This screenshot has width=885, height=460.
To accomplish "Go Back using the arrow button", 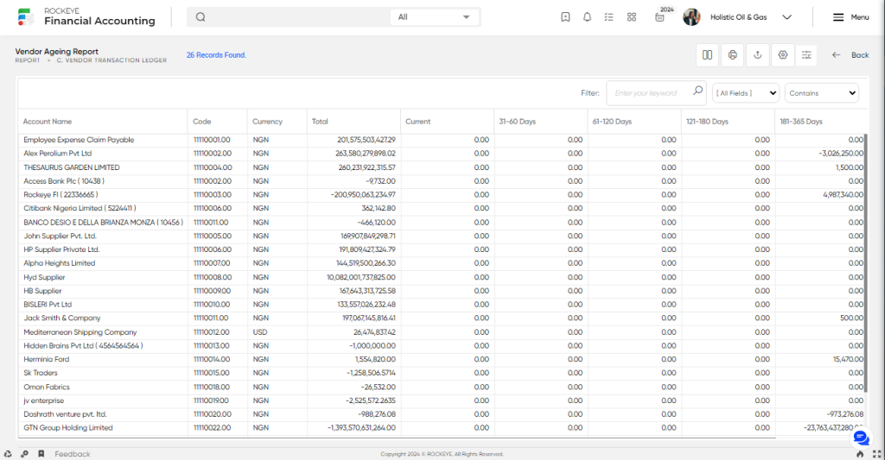I will point(850,54).
